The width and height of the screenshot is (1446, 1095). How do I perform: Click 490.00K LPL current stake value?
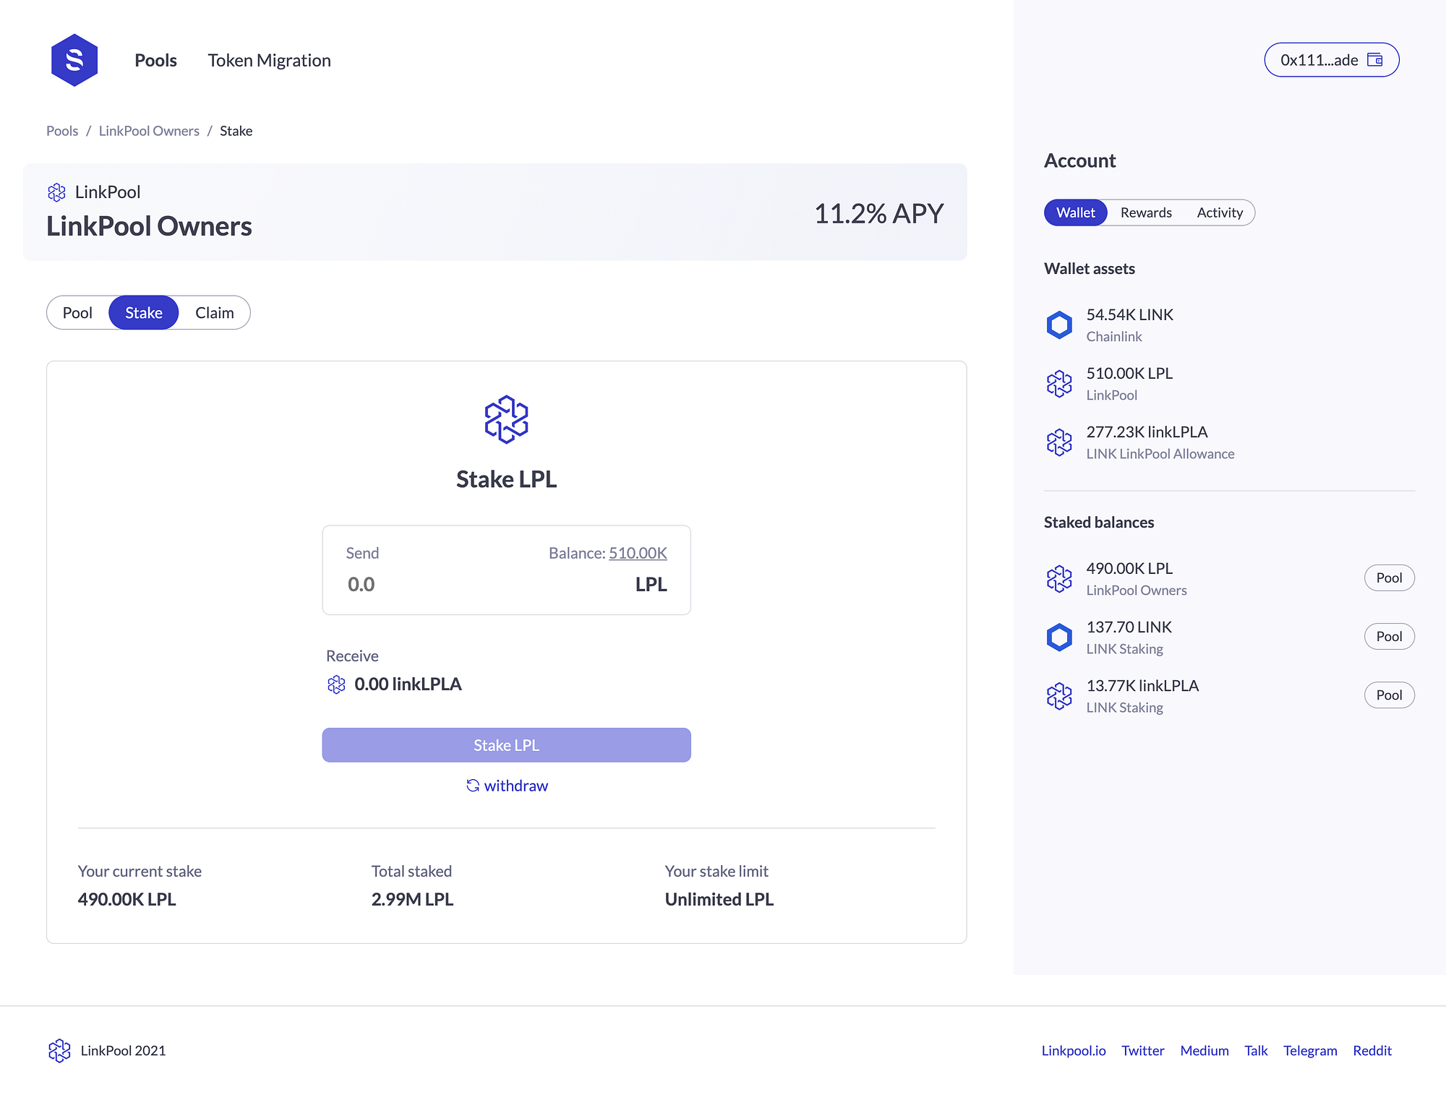(x=127, y=900)
